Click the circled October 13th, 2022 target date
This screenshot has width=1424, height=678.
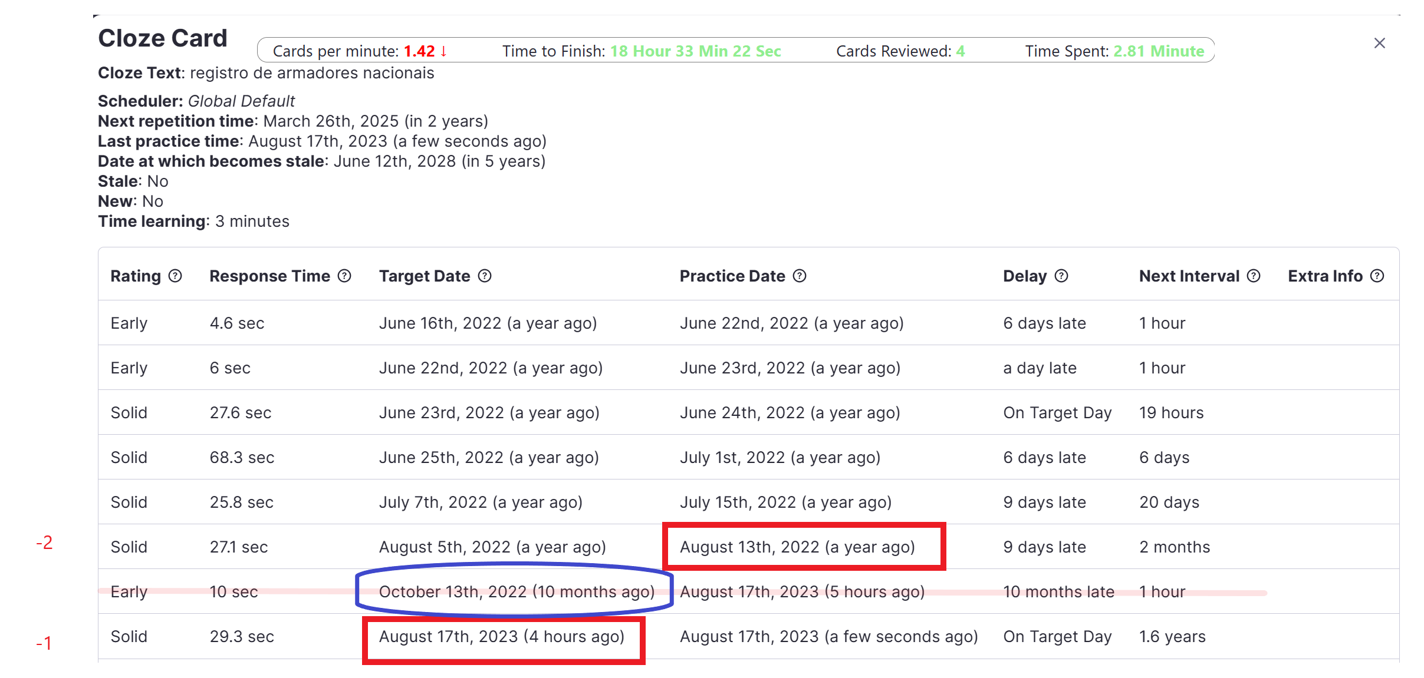(x=517, y=591)
